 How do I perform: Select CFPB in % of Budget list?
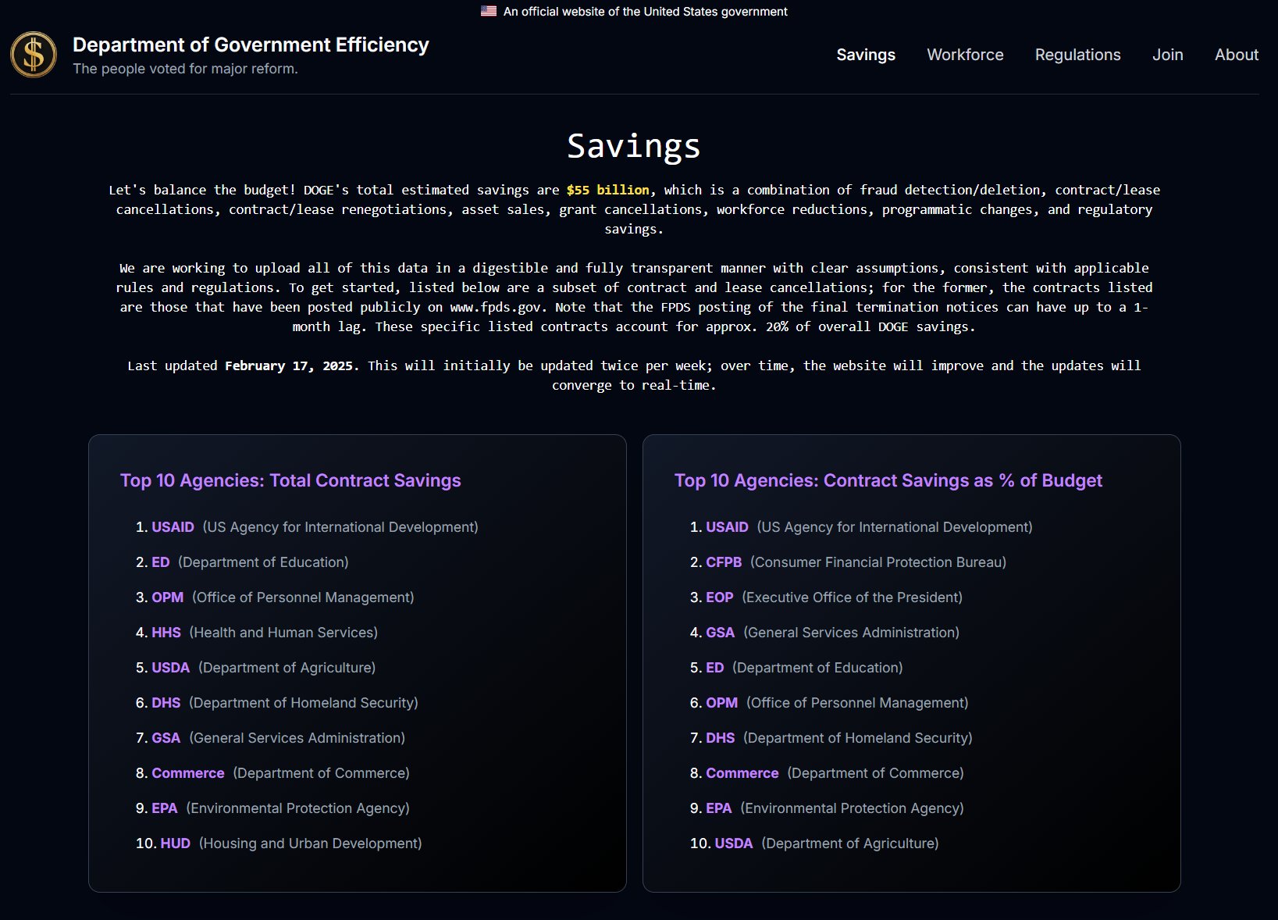click(724, 562)
